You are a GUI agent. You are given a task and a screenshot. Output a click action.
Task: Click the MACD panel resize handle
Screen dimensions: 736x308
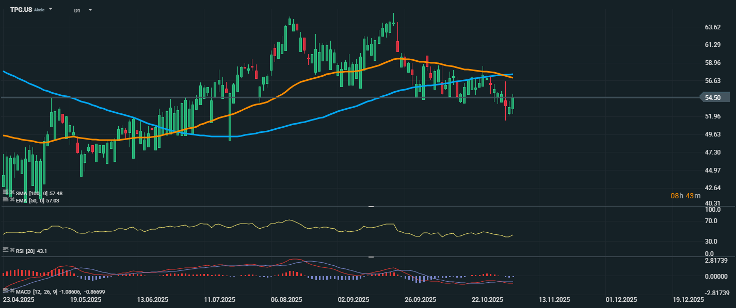[370, 256]
